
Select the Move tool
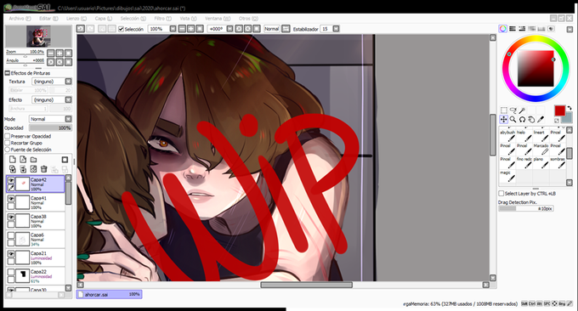point(504,120)
